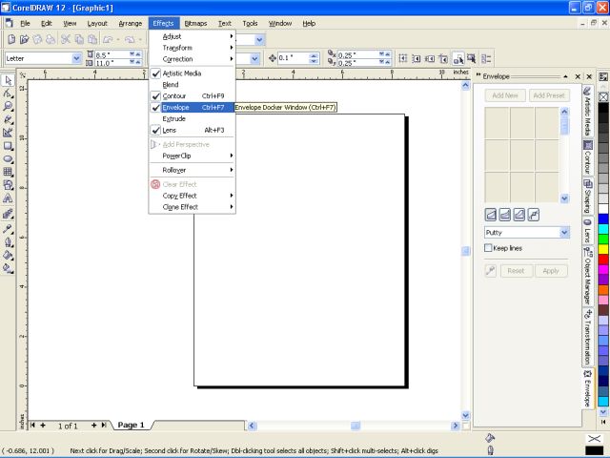This screenshot has width=610, height=458.
Task: Select the Shape tool in toolbox
Action: tap(8, 94)
